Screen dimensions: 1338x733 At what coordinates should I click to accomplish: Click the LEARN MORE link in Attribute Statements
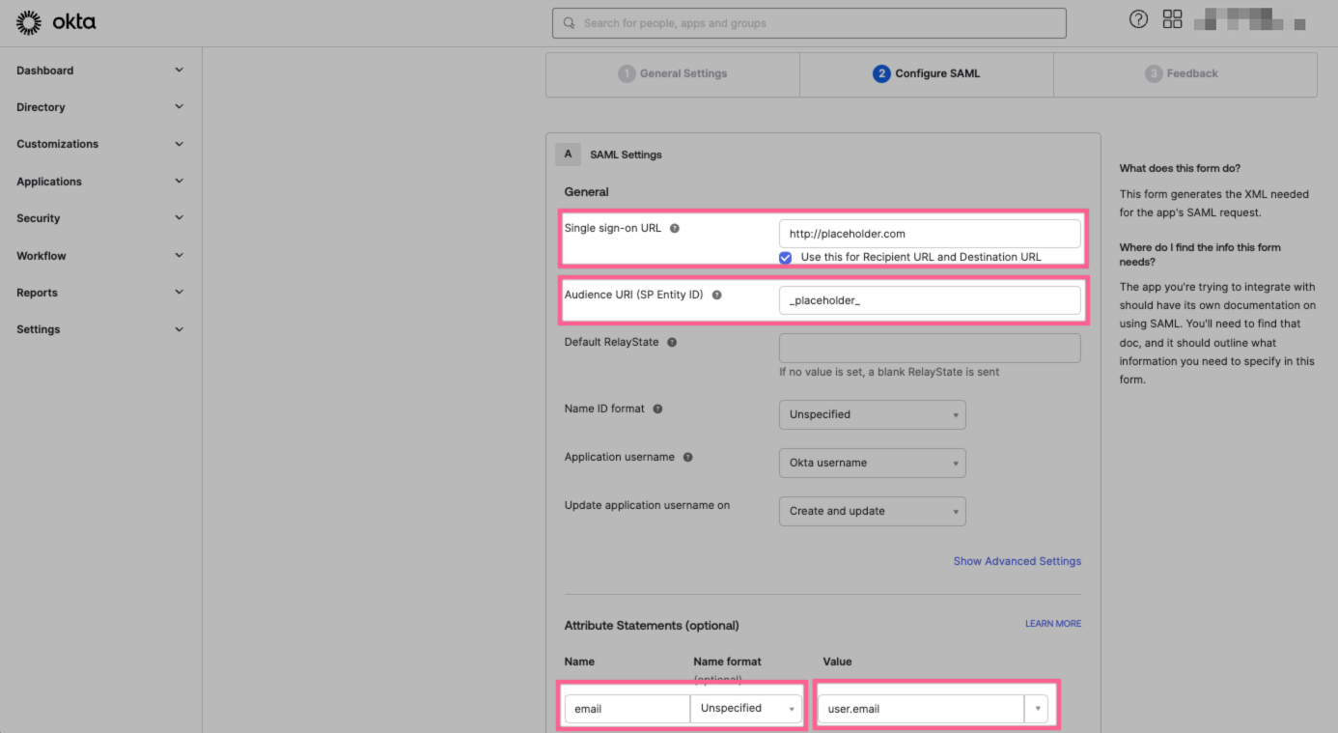[1052, 623]
